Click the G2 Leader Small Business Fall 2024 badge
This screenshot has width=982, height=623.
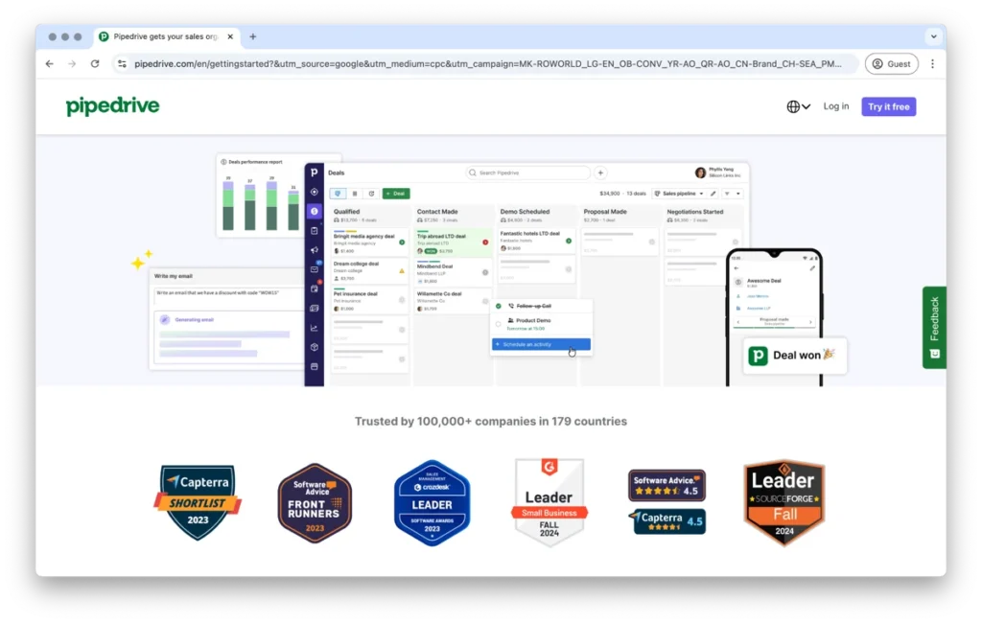[549, 502]
